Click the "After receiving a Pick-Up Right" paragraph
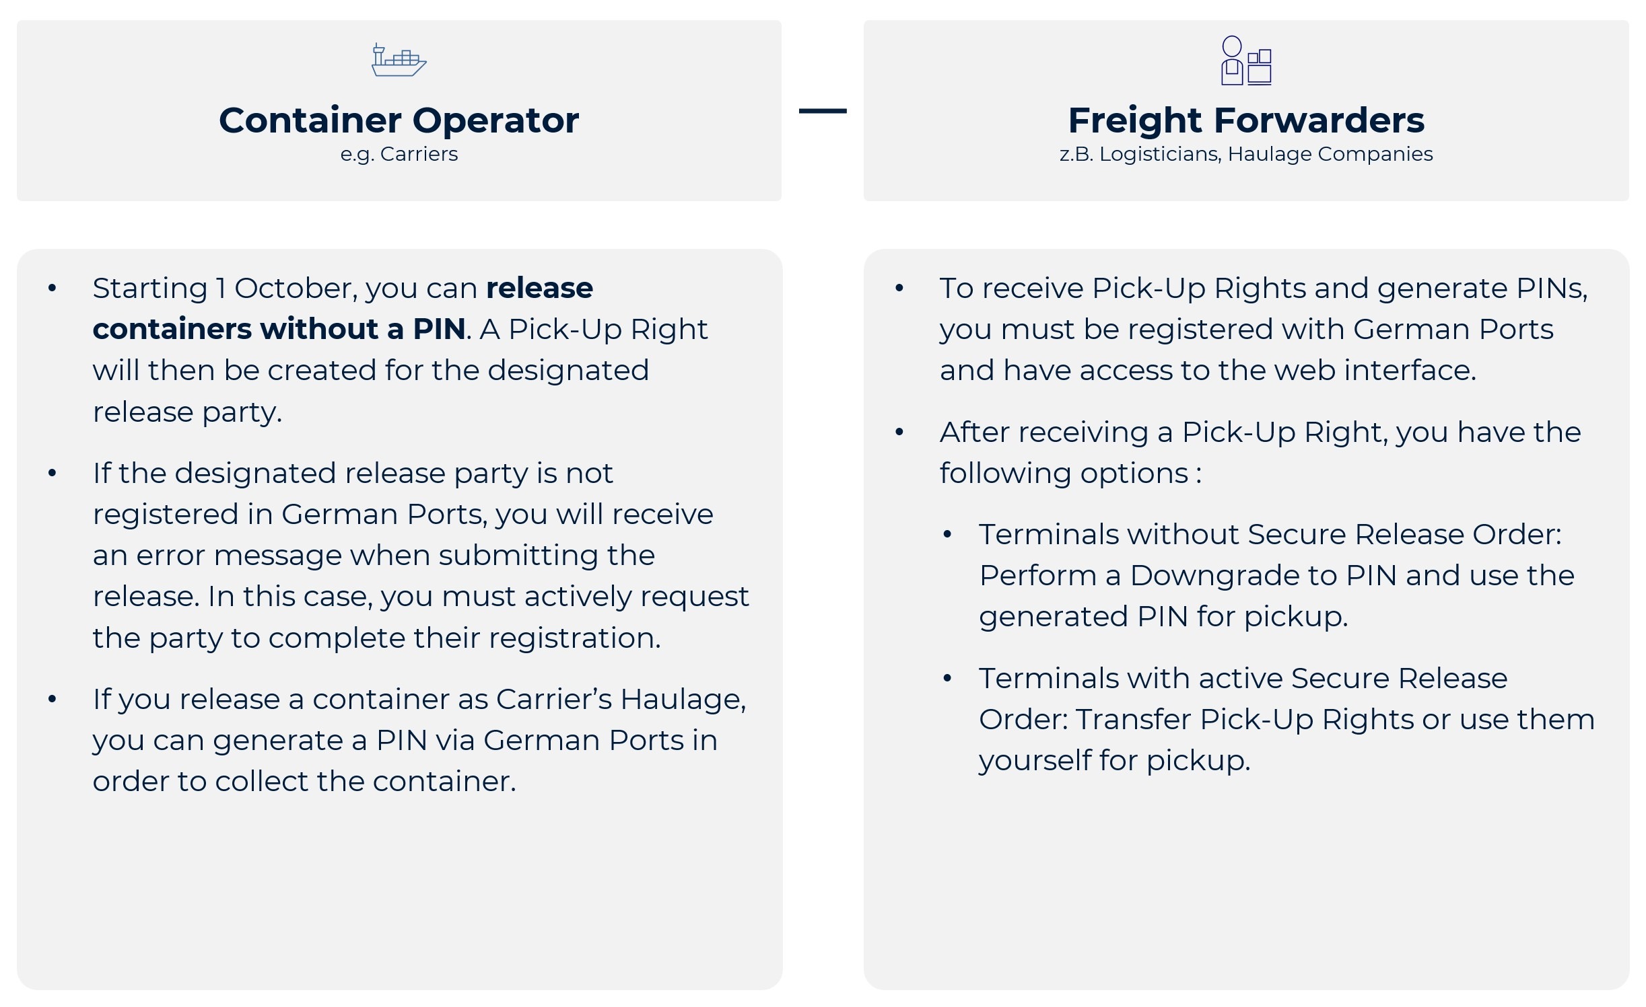 tap(1260, 452)
